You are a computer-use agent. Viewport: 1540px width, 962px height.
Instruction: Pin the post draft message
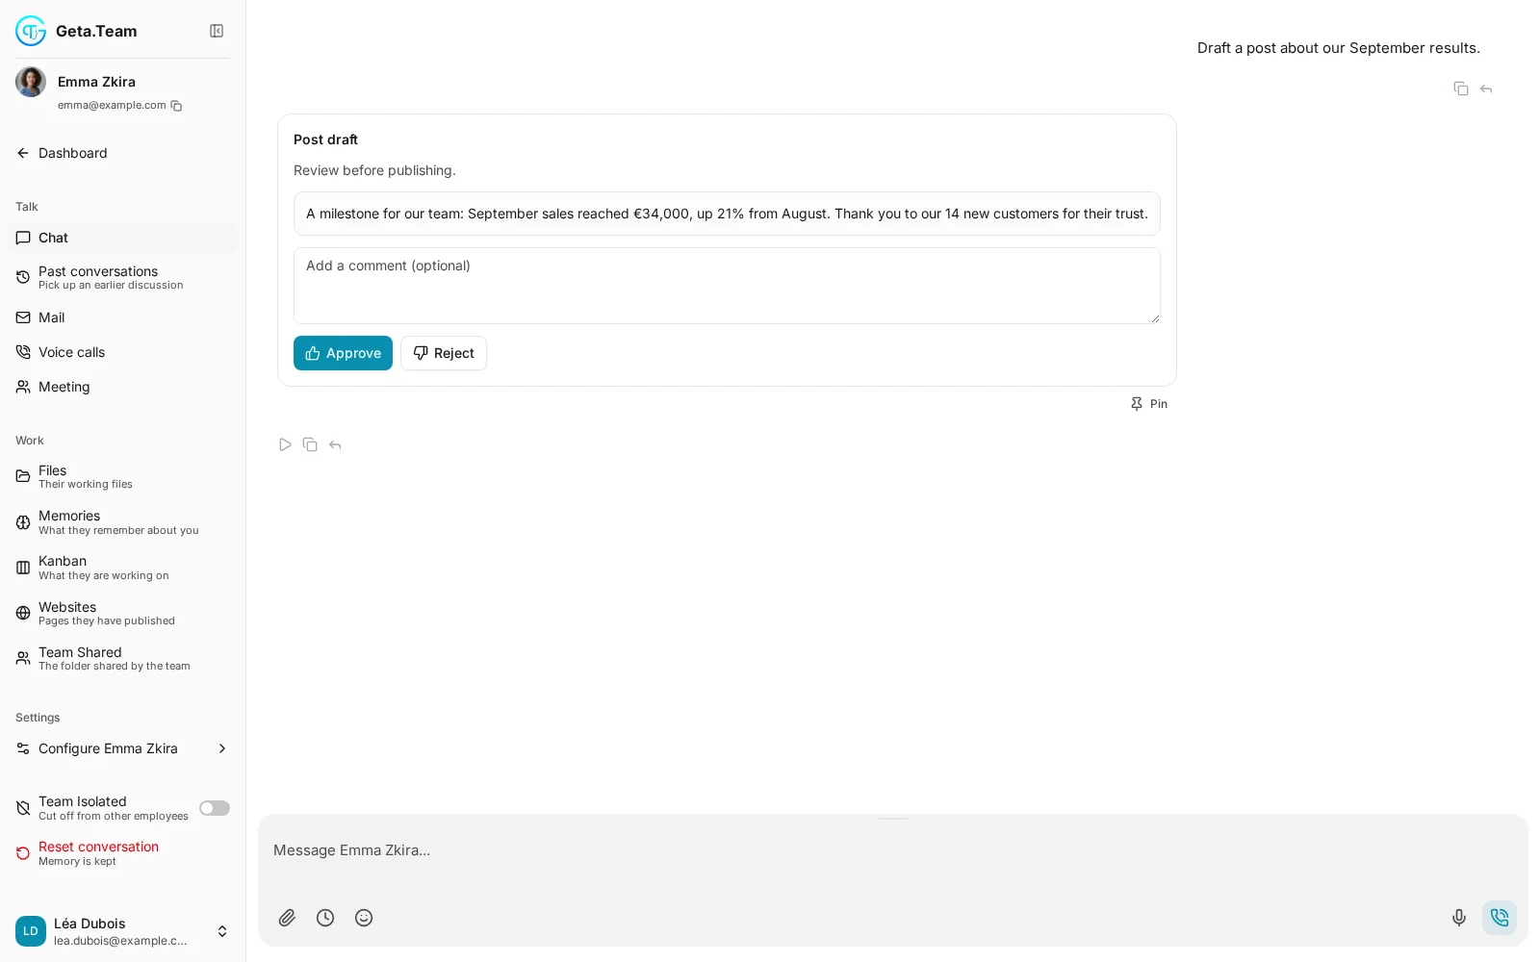1149,404
